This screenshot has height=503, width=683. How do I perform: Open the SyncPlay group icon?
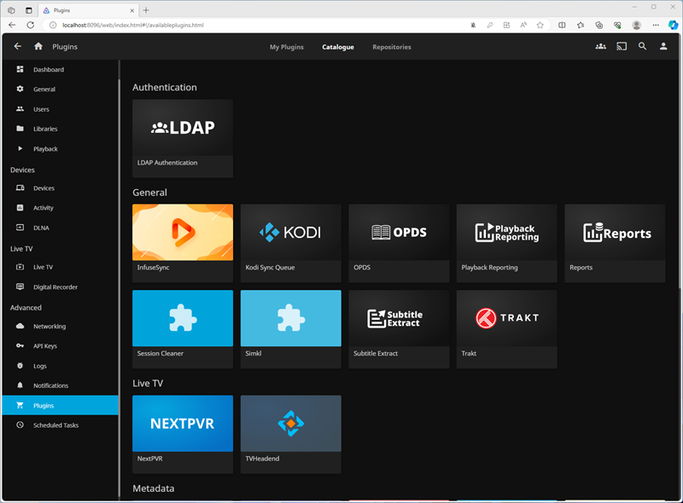click(x=600, y=47)
